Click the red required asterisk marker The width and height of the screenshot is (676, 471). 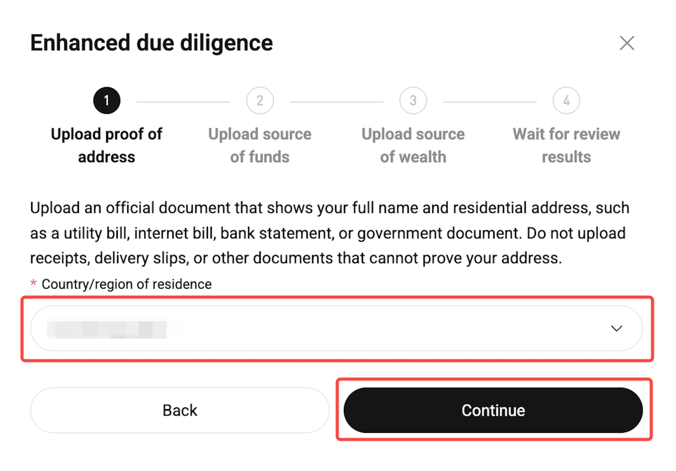coord(33,284)
